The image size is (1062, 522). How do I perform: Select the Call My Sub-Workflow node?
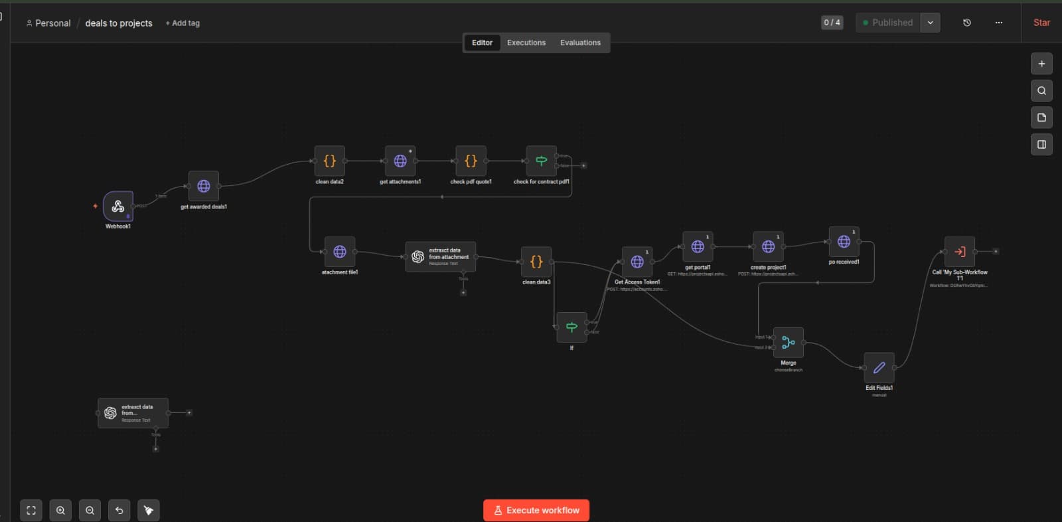pyautogui.click(x=959, y=252)
